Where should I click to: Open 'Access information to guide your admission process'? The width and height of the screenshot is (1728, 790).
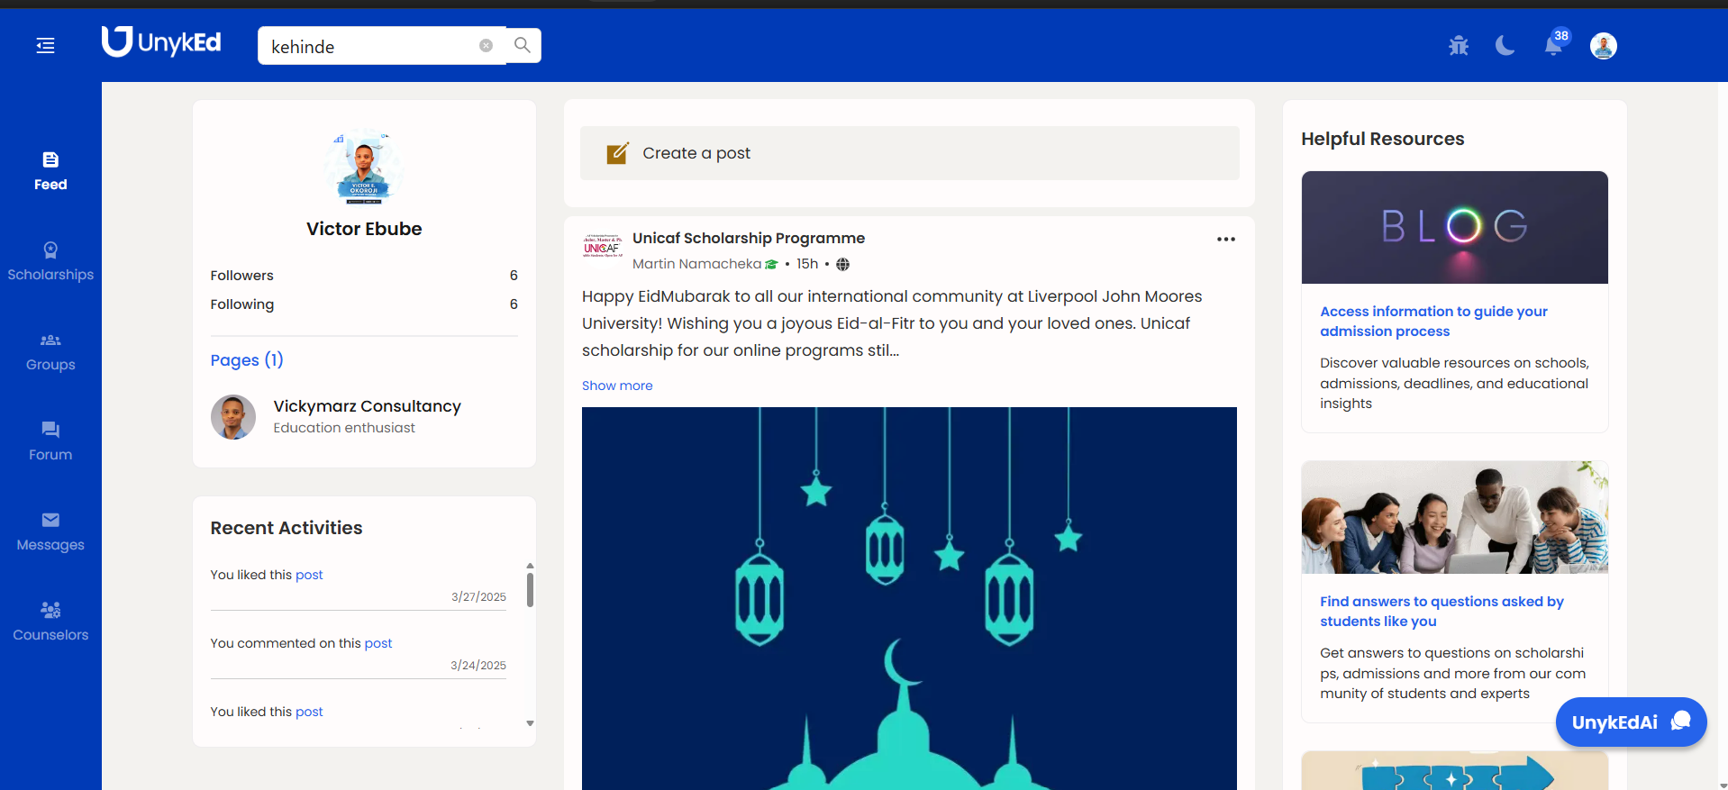[1433, 322]
